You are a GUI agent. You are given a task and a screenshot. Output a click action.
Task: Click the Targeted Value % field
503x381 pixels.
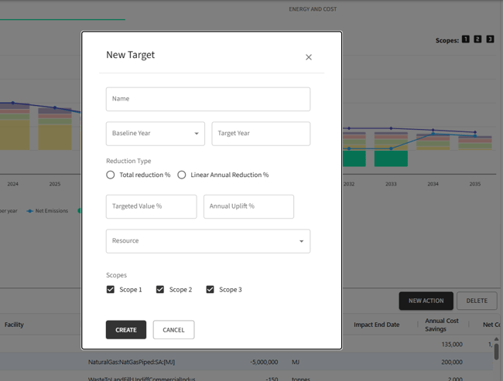click(151, 206)
